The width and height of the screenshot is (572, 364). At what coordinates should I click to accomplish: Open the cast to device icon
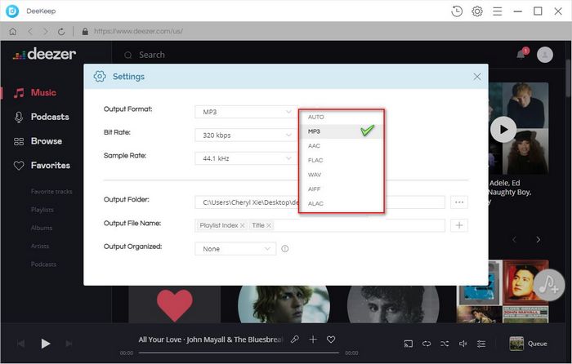point(409,344)
